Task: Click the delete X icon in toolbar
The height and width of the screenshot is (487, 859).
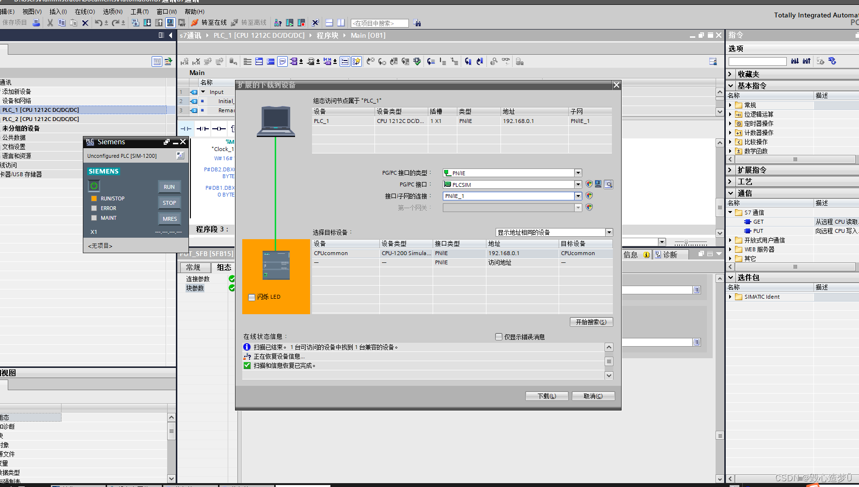Action: coord(85,23)
